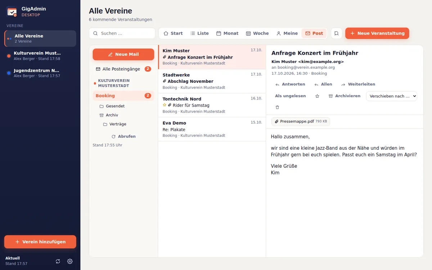
Task: Click the sender address kim@example.org
Action: pyautogui.click(x=321, y=62)
